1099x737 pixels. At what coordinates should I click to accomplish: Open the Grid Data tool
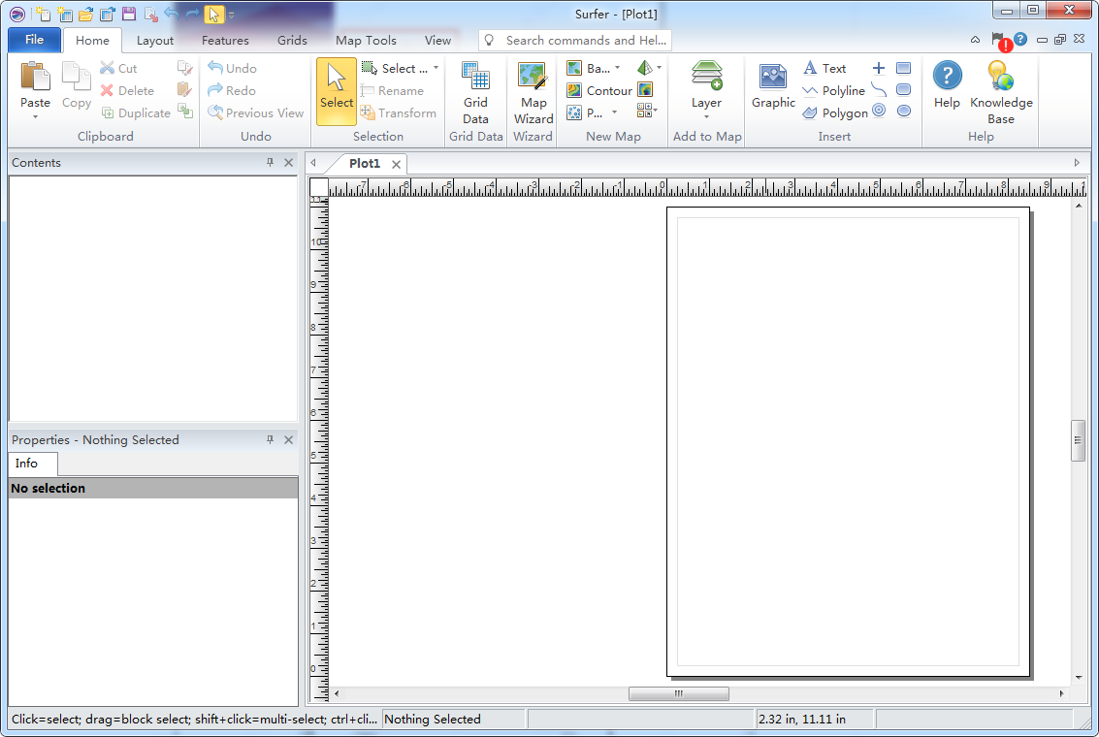click(x=475, y=92)
